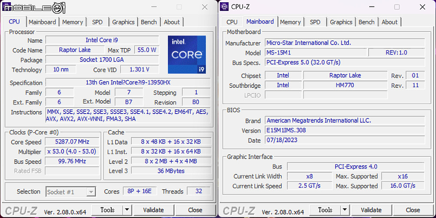Click American Megatrends BIOS brand field
The width and height of the screenshot is (436, 218).
(345, 120)
